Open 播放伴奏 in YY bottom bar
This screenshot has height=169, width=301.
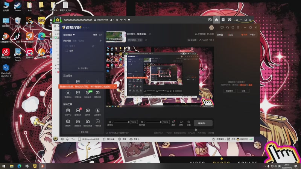[108, 139]
